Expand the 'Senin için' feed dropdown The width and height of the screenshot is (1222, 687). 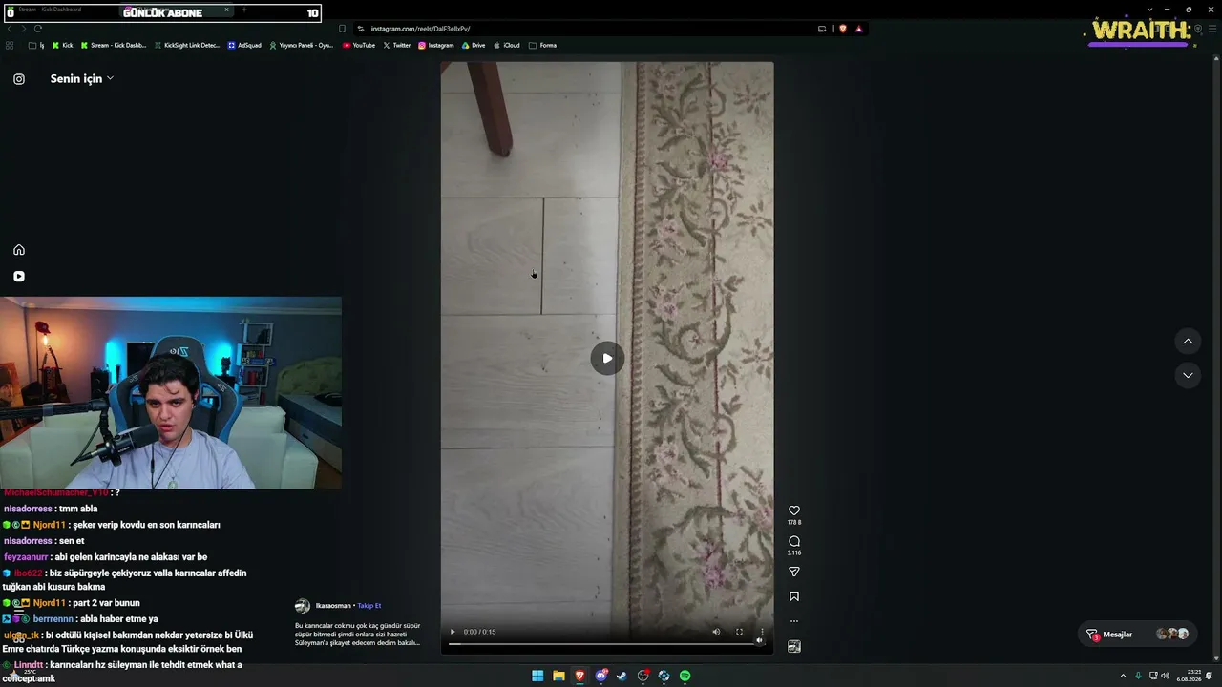pos(82,78)
